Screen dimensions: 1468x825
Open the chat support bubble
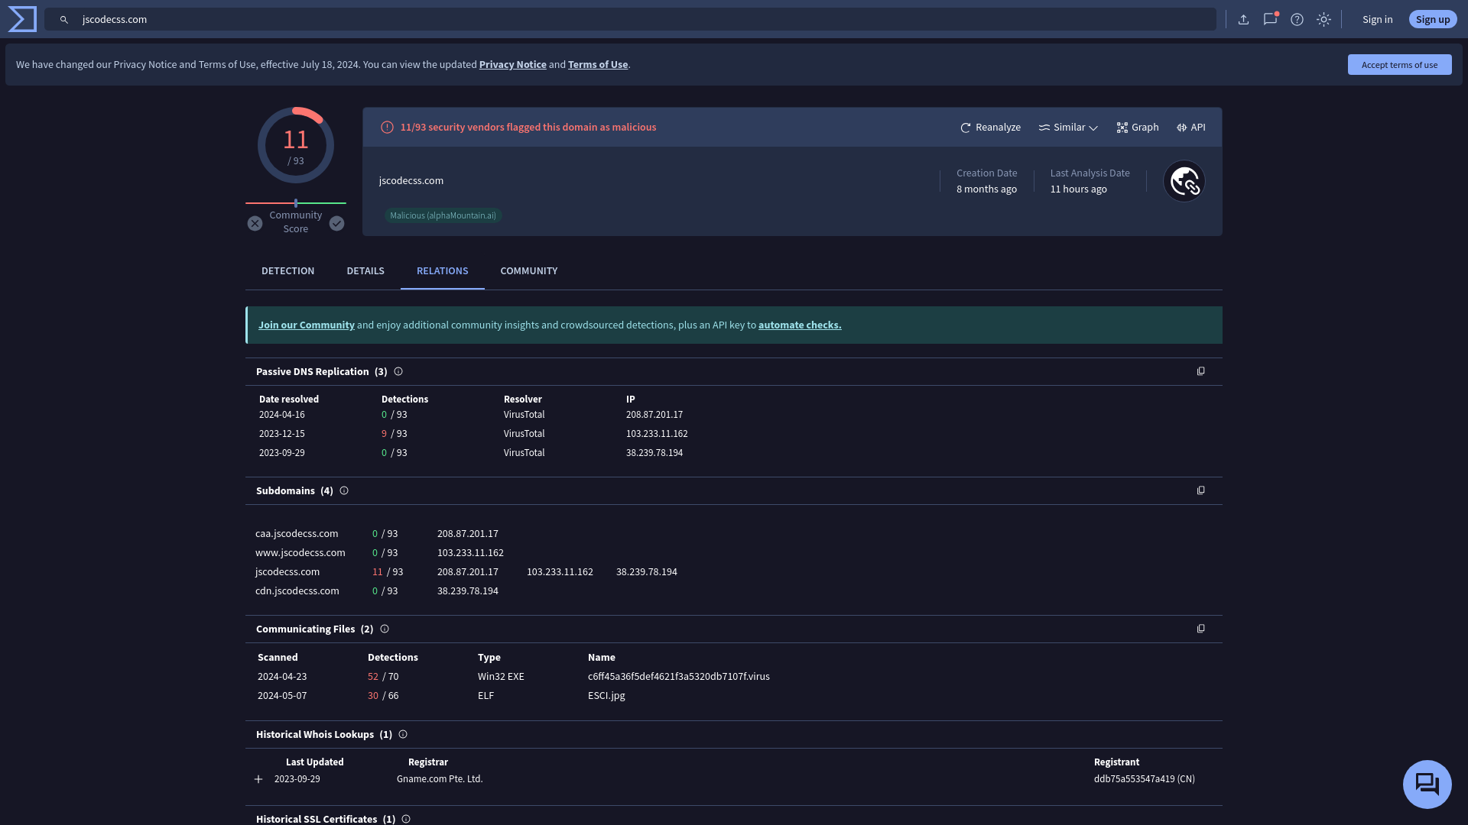click(x=1427, y=785)
